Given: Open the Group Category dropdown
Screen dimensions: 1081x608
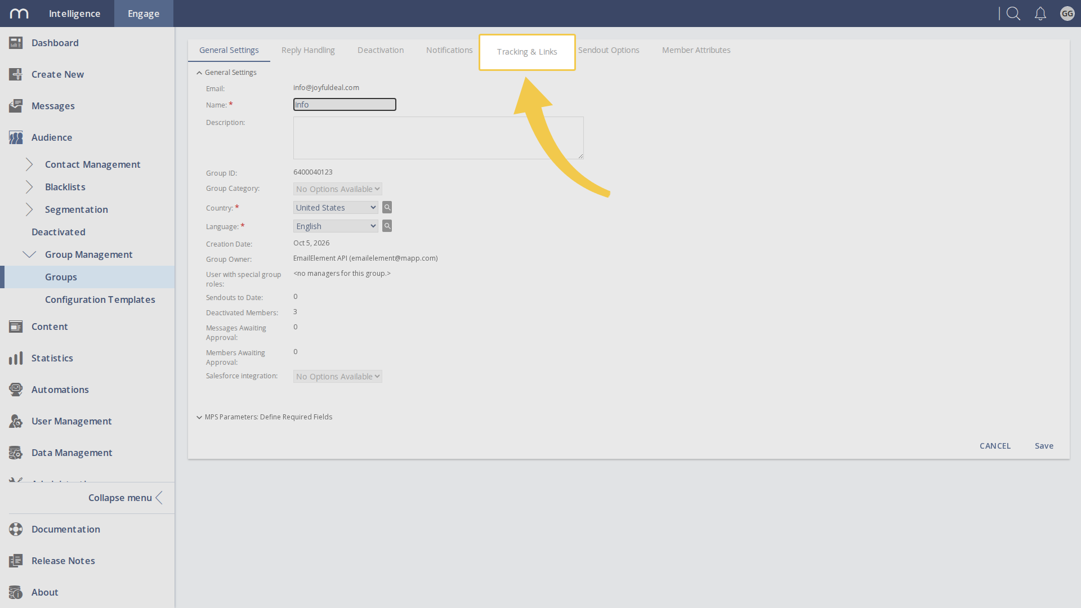Looking at the screenshot, I should click(x=338, y=189).
